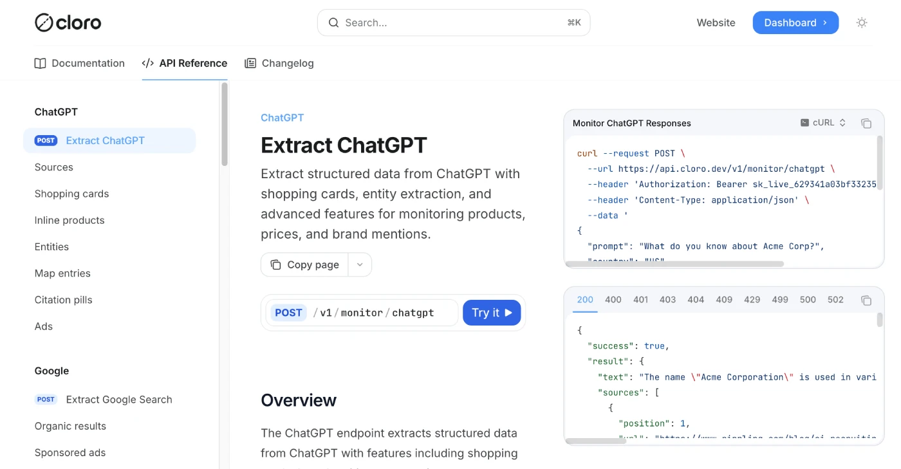901x469 pixels.
Task: Open Extract Google Search sidebar item
Action: click(x=109, y=400)
